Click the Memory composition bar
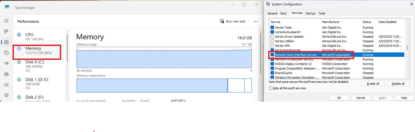 tap(164, 86)
